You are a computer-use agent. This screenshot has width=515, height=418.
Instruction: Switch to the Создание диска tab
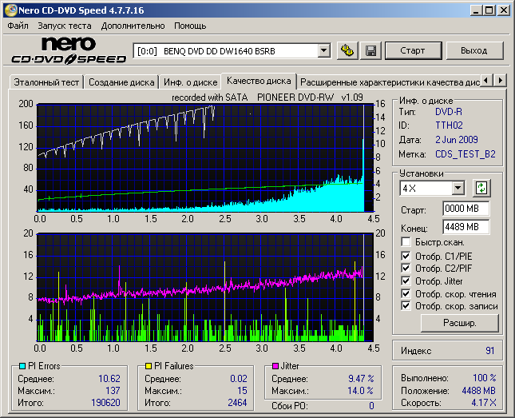point(121,82)
